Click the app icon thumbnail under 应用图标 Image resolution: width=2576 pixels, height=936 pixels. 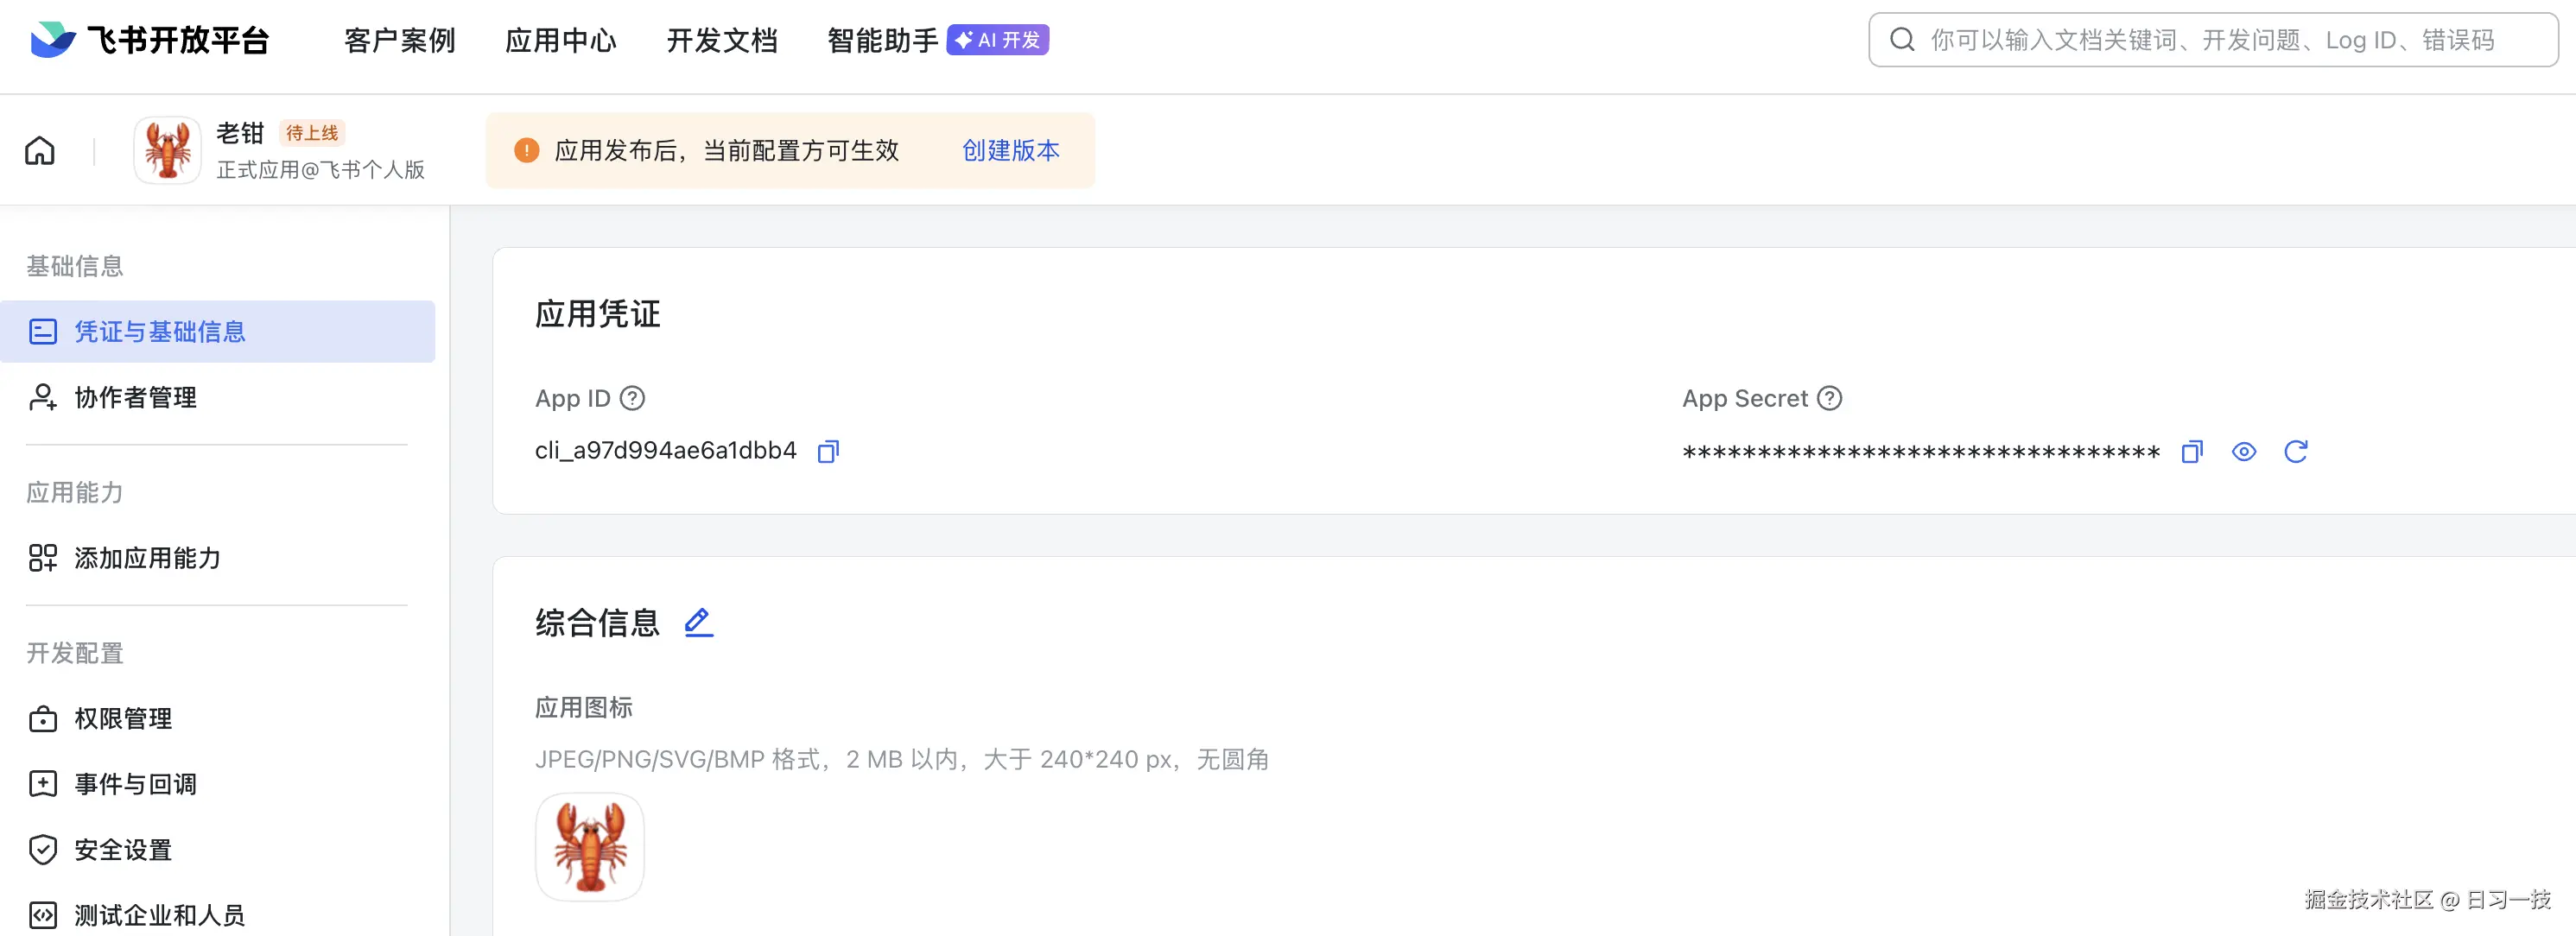pos(590,847)
